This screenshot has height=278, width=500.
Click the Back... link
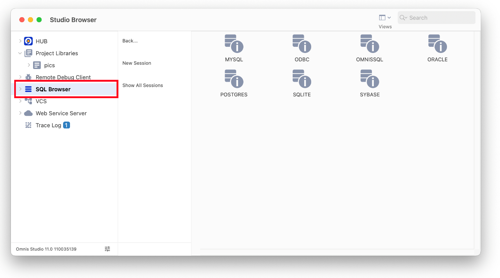click(x=130, y=41)
